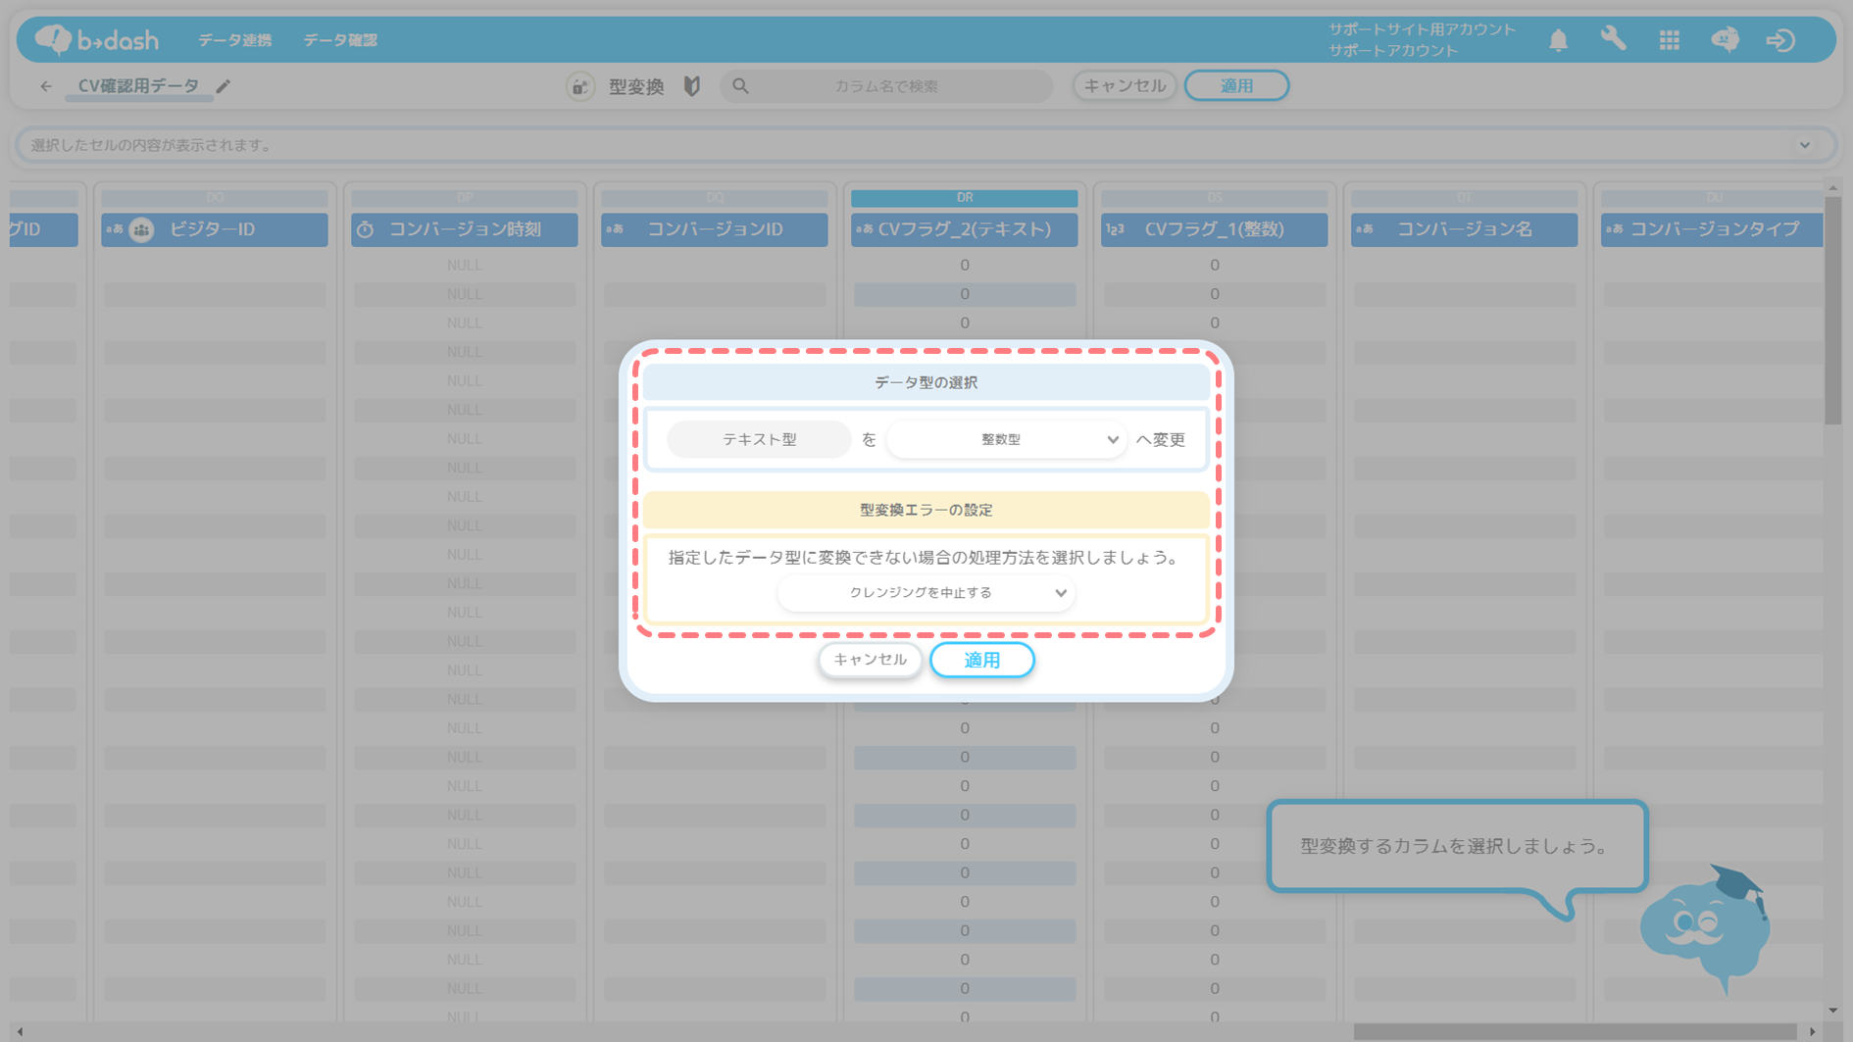Click the beginner guide mark icon
The image size is (1853, 1042).
(692, 86)
